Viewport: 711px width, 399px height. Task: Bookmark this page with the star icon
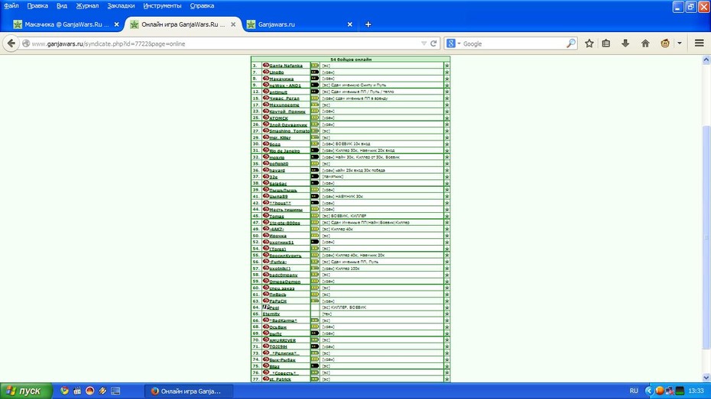pos(589,43)
